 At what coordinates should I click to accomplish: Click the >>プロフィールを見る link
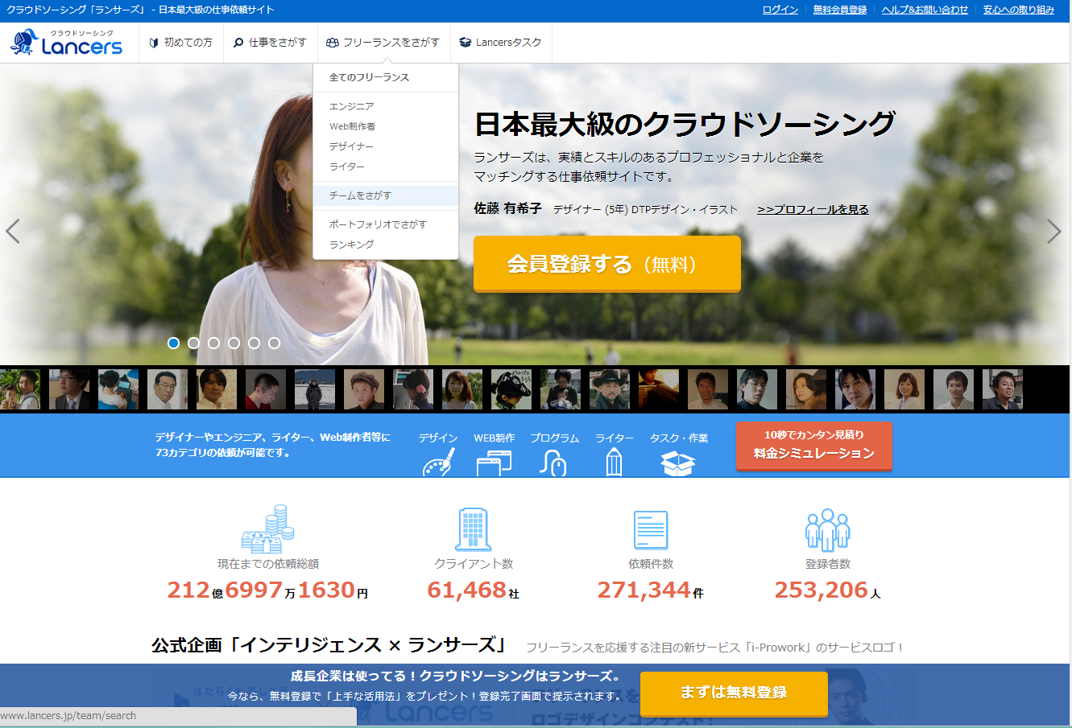point(813,209)
